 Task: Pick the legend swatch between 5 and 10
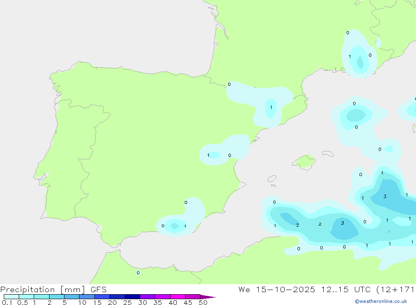pyautogui.click(x=72, y=297)
